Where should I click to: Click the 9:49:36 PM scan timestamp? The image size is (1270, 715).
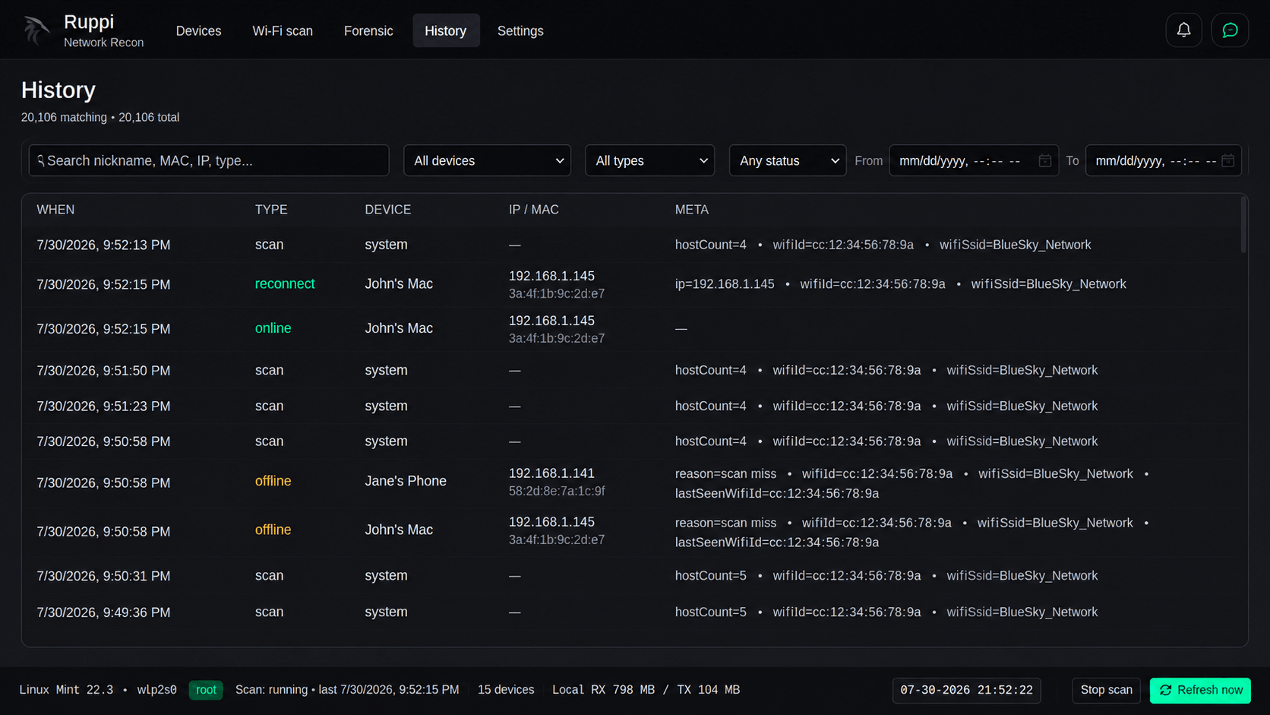(103, 612)
